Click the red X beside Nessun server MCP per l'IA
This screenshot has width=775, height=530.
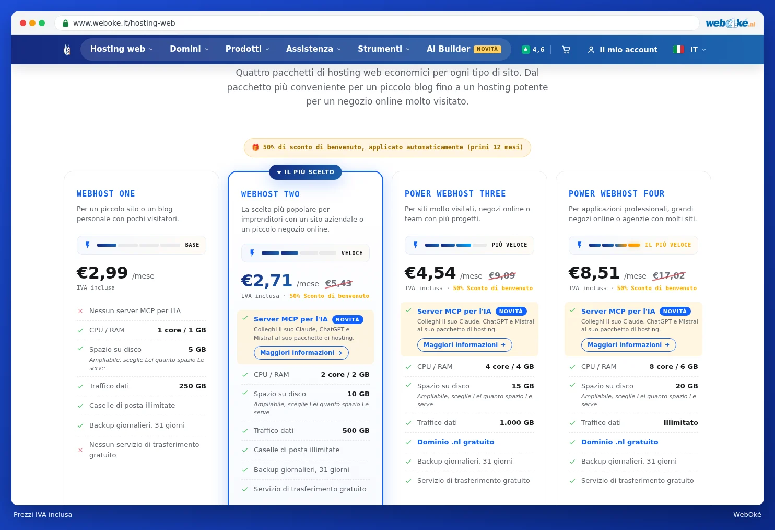tap(80, 311)
